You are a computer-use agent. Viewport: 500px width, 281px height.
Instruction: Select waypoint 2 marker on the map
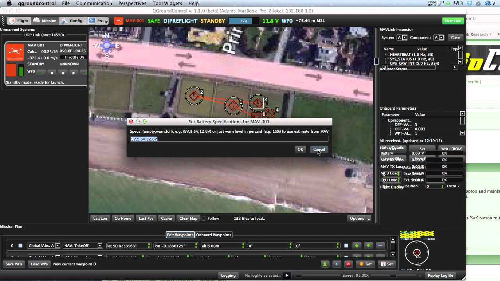[x=194, y=96]
